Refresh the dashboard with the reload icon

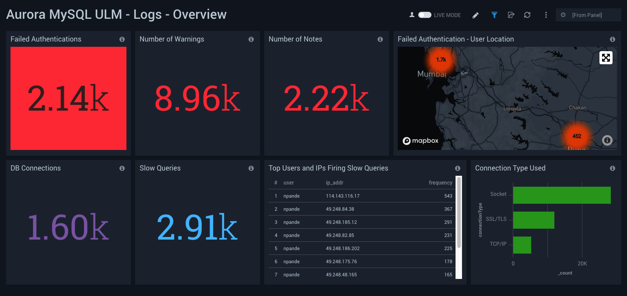(x=527, y=15)
